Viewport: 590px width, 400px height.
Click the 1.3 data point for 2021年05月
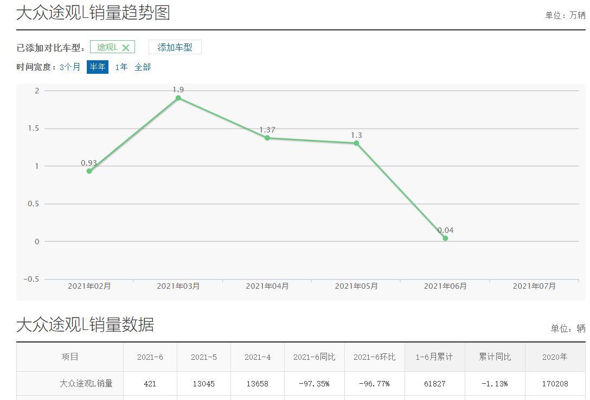[x=356, y=143]
